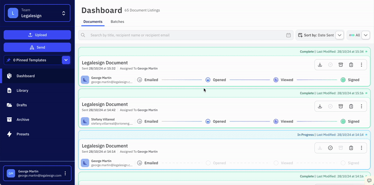Open the calendar date filter icon

coord(288,35)
